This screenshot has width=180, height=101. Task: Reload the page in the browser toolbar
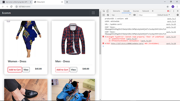pyautogui.click(x=11, y=7)
